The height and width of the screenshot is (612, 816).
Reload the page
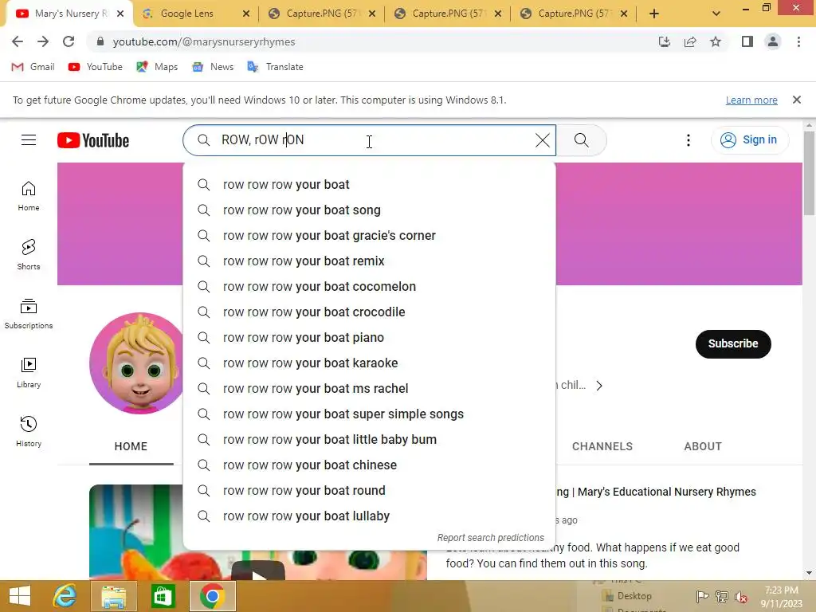(x=69, y=41)
